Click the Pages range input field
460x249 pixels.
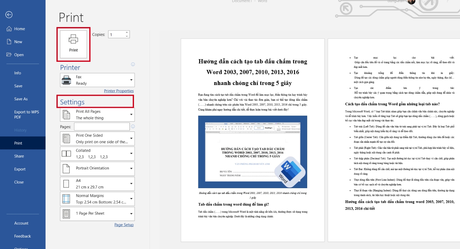click(x=102, y=127)
